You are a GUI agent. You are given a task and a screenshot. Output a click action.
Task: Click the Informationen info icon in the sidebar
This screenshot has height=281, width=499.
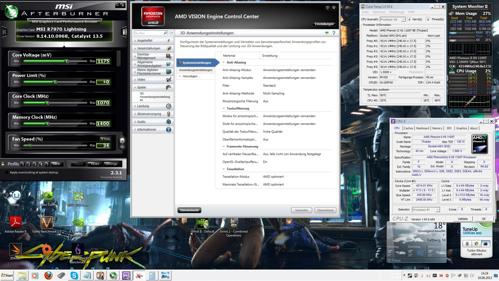(169, 129)
